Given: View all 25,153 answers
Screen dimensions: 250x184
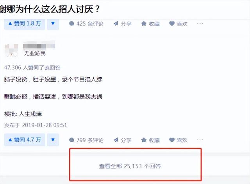Looking at the screenshot, I should coord(130,166).
